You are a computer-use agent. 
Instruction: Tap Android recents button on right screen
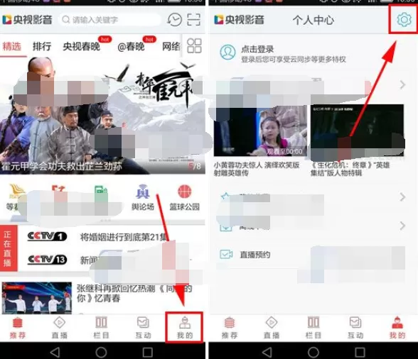pyautogui.click(x=360, y=353)
